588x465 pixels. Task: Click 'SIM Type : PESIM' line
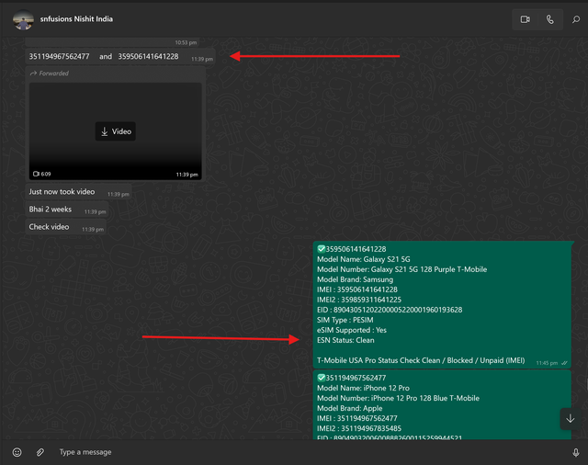(345, 320)
